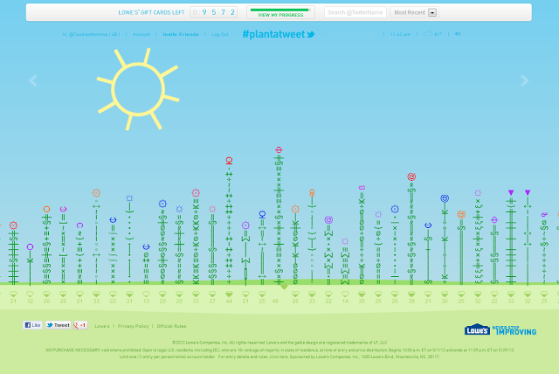559x374 pixels.
Task: Mute sound with the speaker icon
Action: [x=458, y=34]
